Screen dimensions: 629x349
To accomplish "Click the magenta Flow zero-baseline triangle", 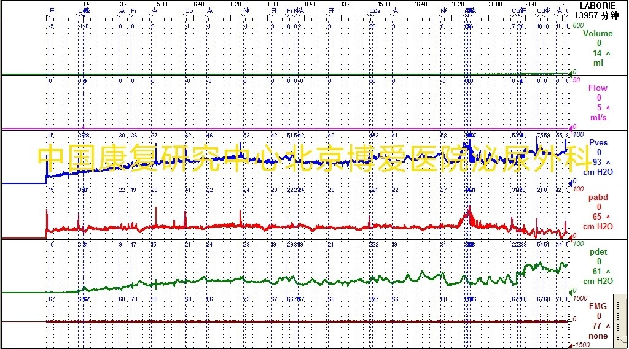I will (x=570, y=128).
